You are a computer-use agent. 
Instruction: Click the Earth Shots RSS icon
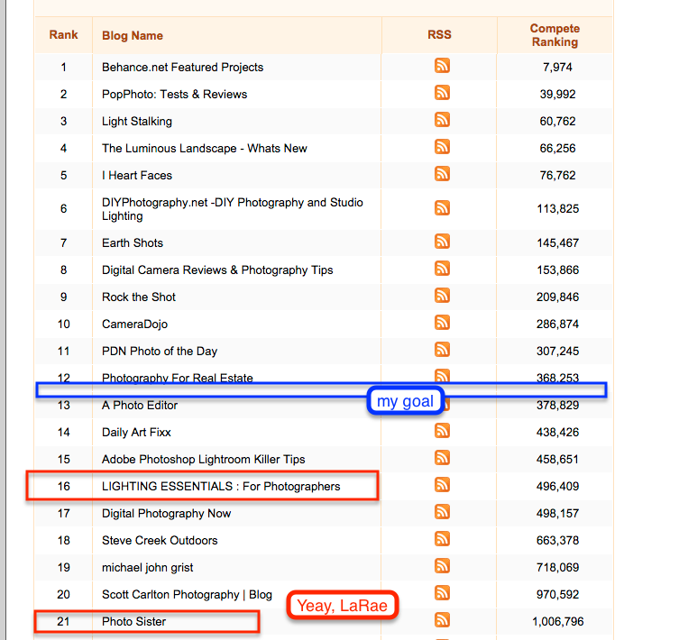(x=442, y=242)
